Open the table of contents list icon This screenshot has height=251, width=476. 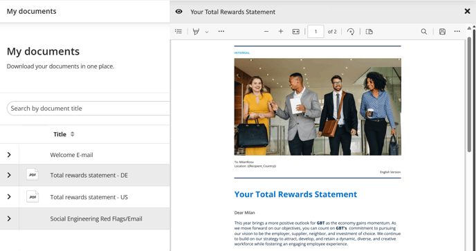[x=178, y=31]
